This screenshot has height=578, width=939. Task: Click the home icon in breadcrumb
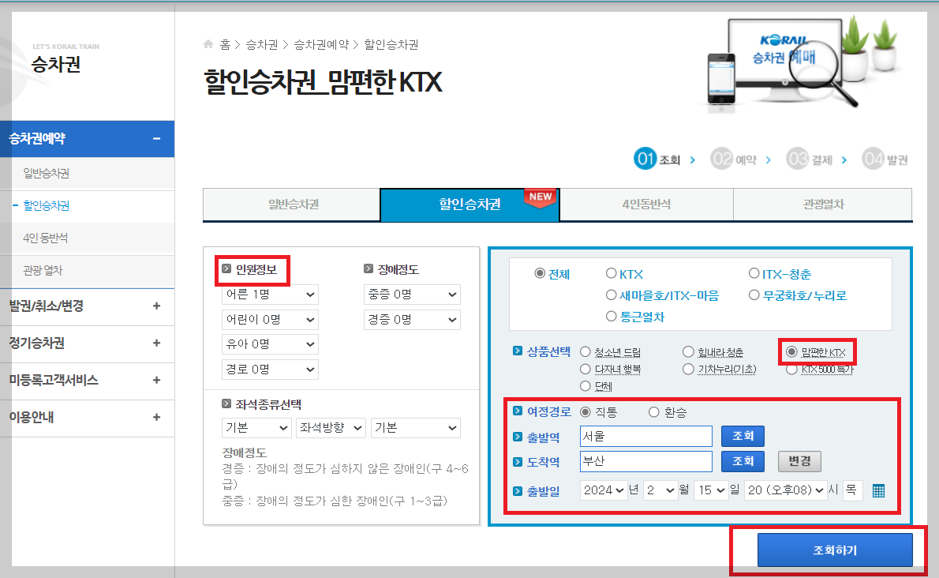(208, 43)
